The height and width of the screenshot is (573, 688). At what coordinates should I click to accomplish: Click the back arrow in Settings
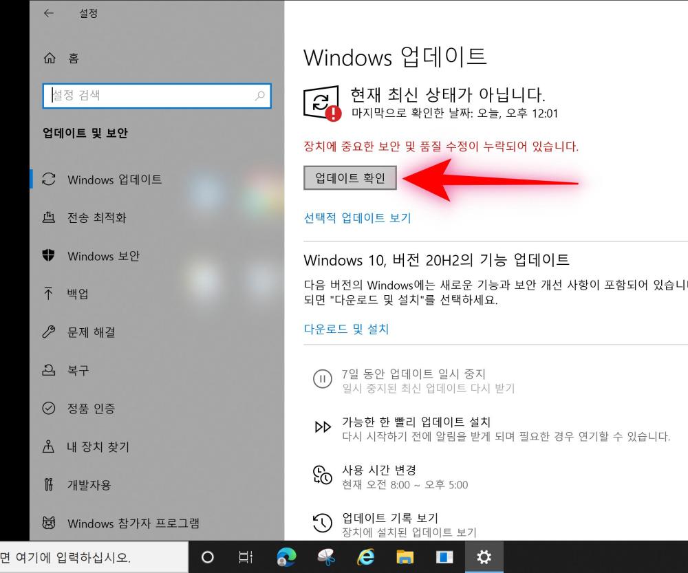(x=49, y=13)
